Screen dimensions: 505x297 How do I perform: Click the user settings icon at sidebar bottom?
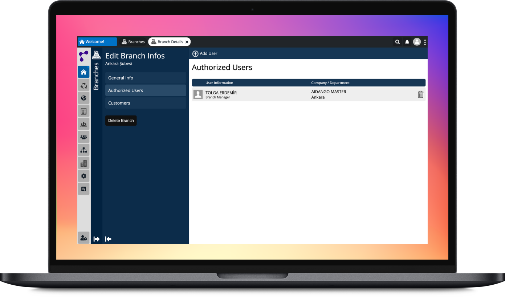point(84,238)
